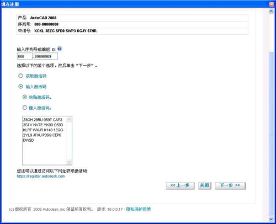Select the 输入激活码 radio option
The height and width of the screenshot is (224, 276).
click(20, 86)
